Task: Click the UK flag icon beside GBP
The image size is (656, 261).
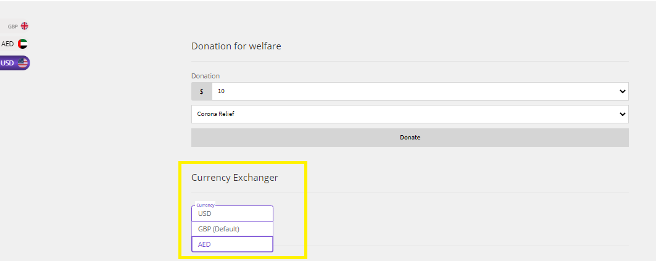Action: click(25, 26)
